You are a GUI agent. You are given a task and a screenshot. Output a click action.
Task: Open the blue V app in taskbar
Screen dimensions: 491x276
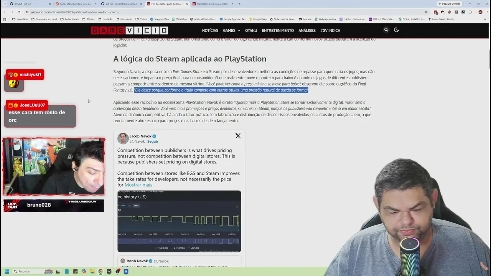[x=126, y=271]
